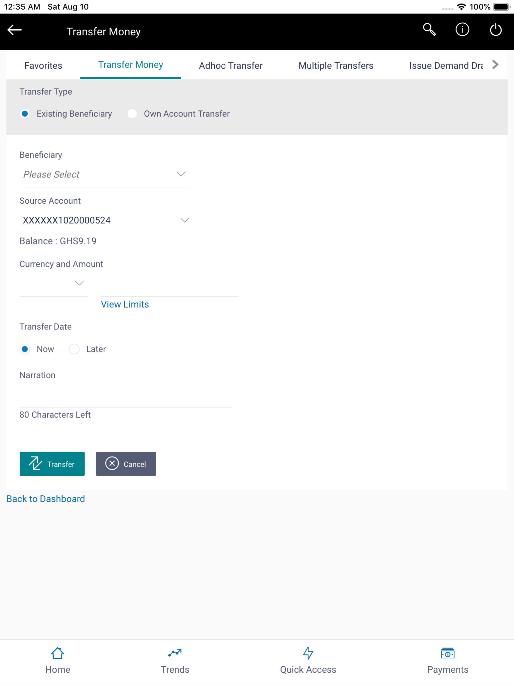This screenshot has height=686, width=514.
Task: Open the Multiple Transfers tab
Action: click(x=336, y=66)
